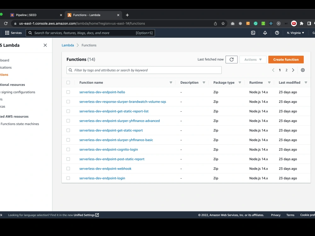Bookmark page with star icon
This screenshot has height=236, width=315.
pos(223,24)
